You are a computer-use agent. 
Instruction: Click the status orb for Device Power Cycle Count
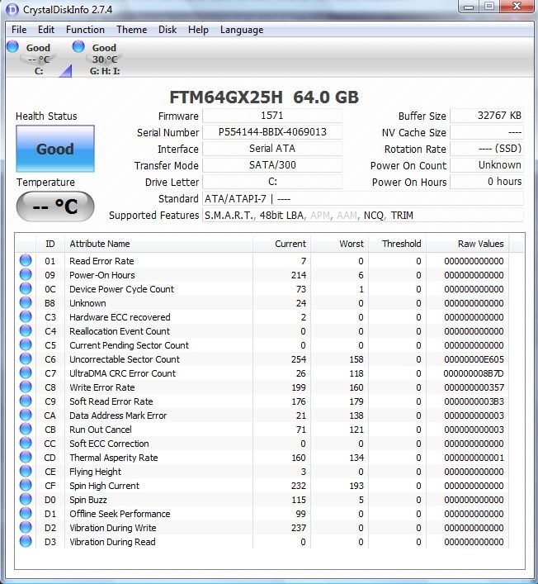(26, 288)
